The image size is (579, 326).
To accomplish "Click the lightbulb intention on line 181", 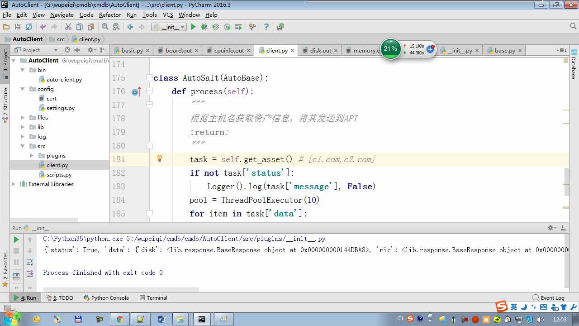I will 160,158.
